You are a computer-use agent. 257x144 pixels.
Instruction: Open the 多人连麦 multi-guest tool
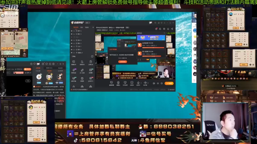[x=82, y=71]
